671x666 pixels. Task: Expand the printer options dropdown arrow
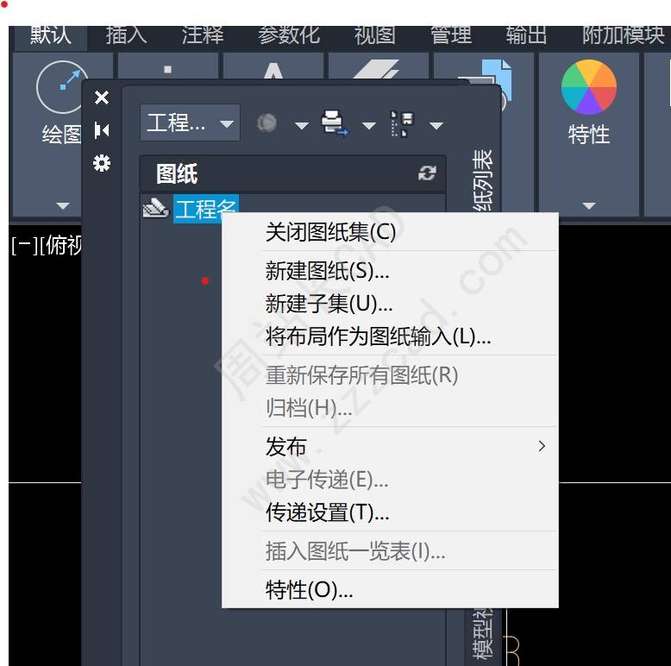pyautogui.click(x=369, y=125)
